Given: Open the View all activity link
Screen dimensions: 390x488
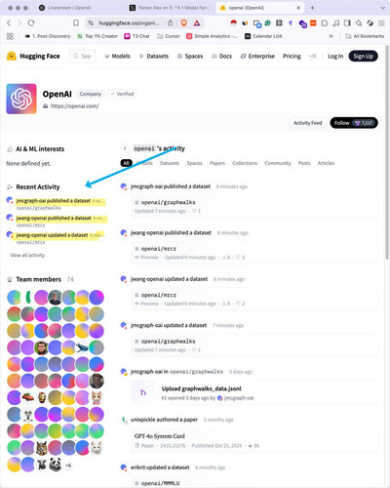Looking at the screenshot, I should pyautogui.click(x=27, y=255).
